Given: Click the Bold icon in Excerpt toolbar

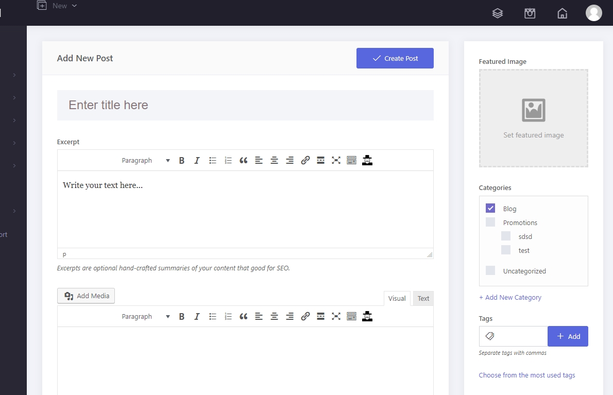Looking at the screenshot, I should 182,161.
